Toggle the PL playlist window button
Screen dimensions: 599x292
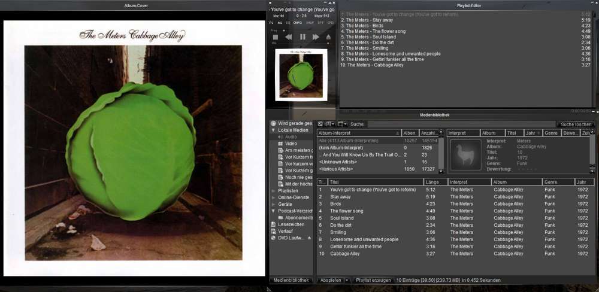[x=271, y=23]
